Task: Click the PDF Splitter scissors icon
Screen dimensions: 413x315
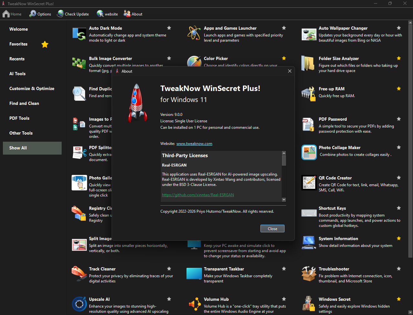Action: pos(79,153)
